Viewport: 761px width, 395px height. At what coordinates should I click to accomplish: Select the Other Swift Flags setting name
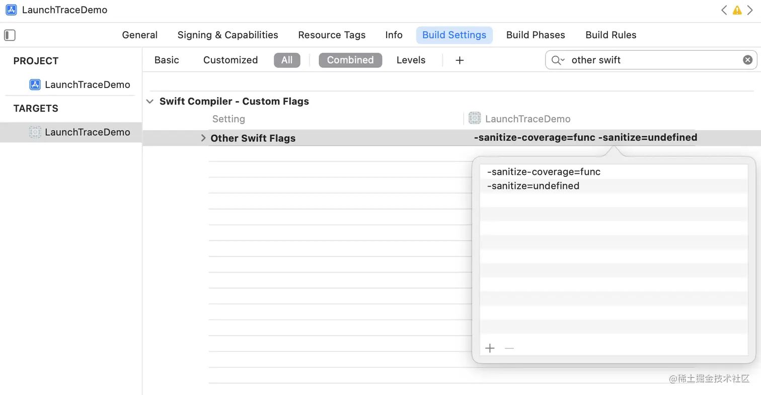coord(253,138)
